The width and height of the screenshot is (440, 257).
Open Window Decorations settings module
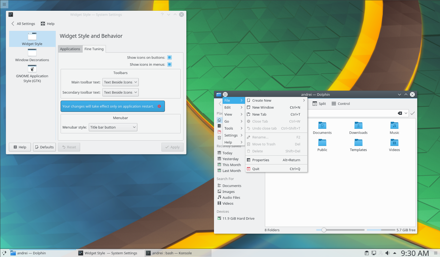(x=32, y=55)
